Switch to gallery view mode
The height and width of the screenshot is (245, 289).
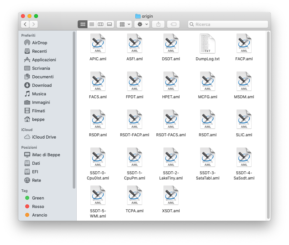(x=109, y=24)
